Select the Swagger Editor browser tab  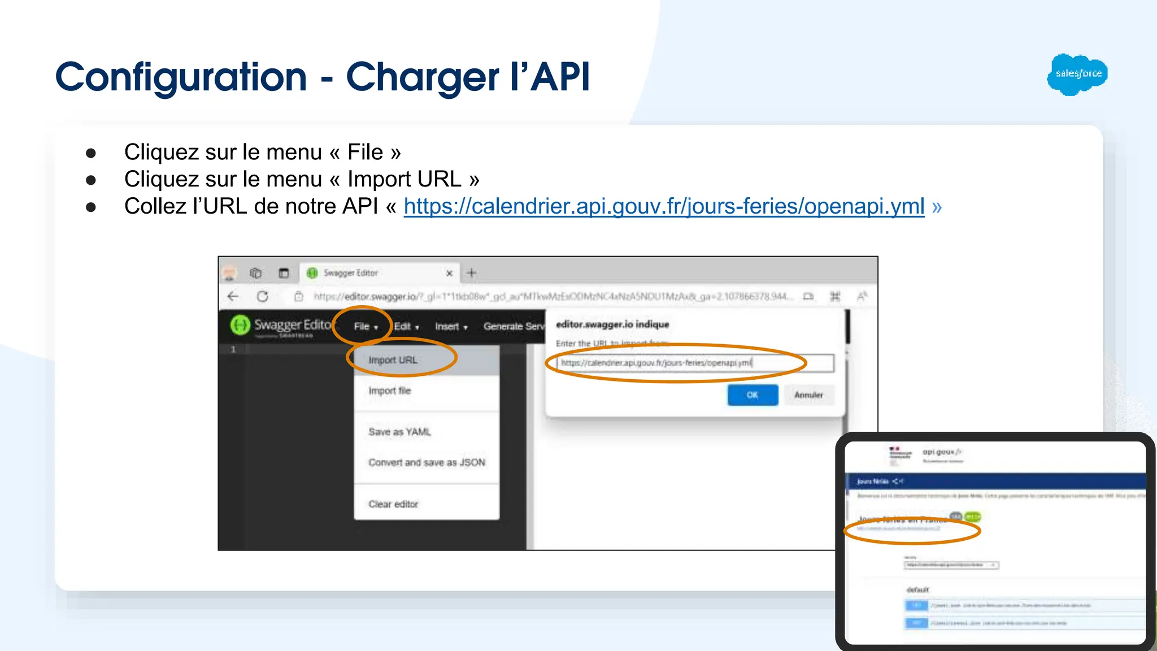click(380, 273)
